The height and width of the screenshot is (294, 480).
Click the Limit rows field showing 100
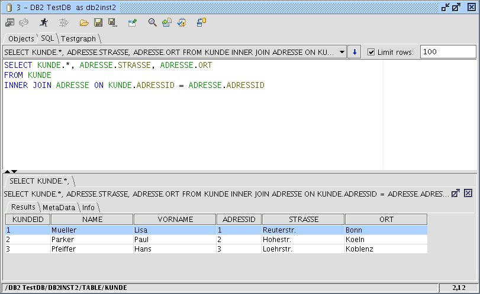(448, 52)
